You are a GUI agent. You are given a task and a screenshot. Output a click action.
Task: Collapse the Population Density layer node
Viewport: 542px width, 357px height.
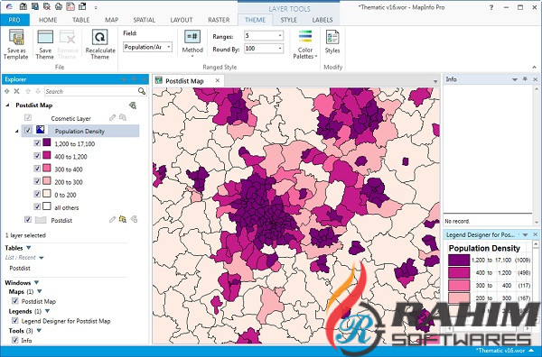16,131
